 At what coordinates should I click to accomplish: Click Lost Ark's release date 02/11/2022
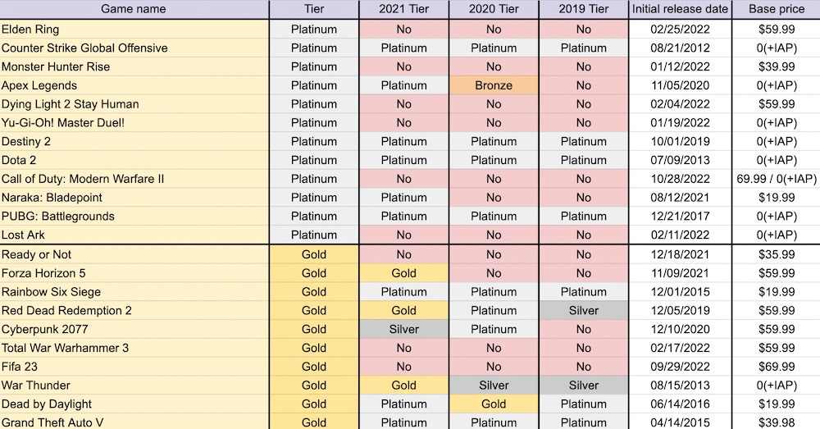(680, 235)
